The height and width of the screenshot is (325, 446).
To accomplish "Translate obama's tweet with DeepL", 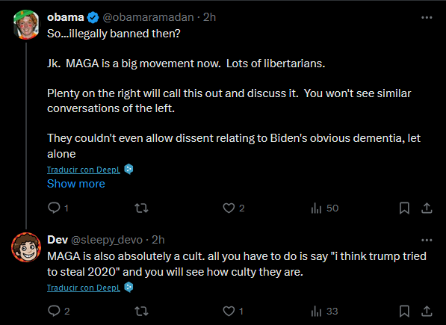I will (84, 170).
